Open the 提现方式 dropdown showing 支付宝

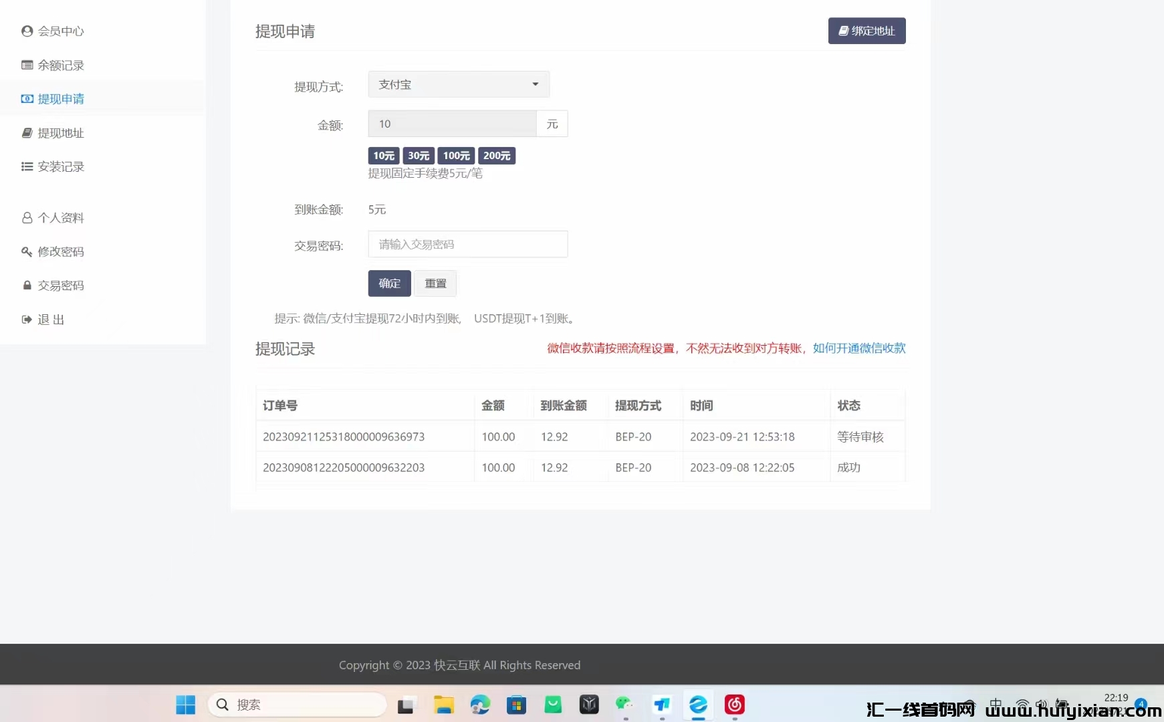(x=459, y=85)
